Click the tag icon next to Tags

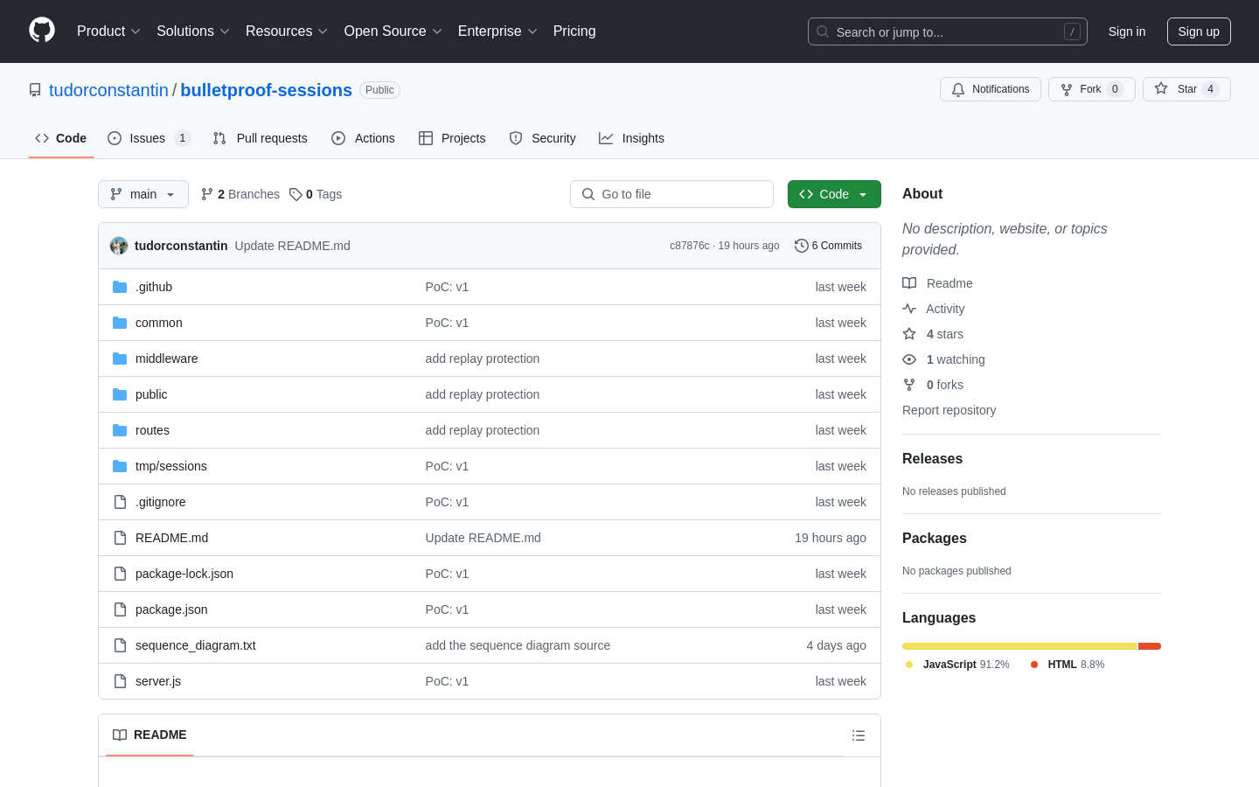click(296, 194)
